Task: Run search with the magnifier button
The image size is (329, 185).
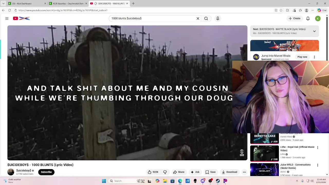Action: click(206, 18)
